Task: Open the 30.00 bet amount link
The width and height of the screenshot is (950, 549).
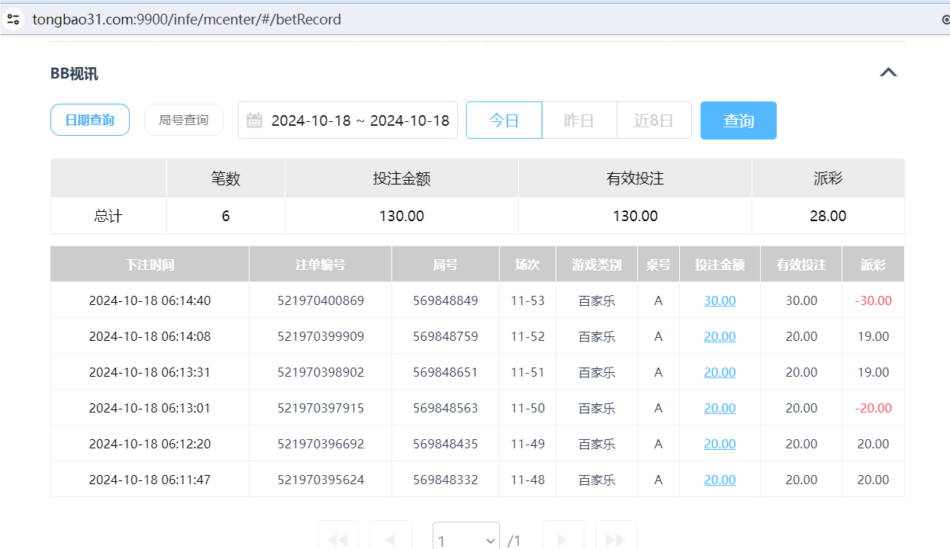Action: pos(719,300)
